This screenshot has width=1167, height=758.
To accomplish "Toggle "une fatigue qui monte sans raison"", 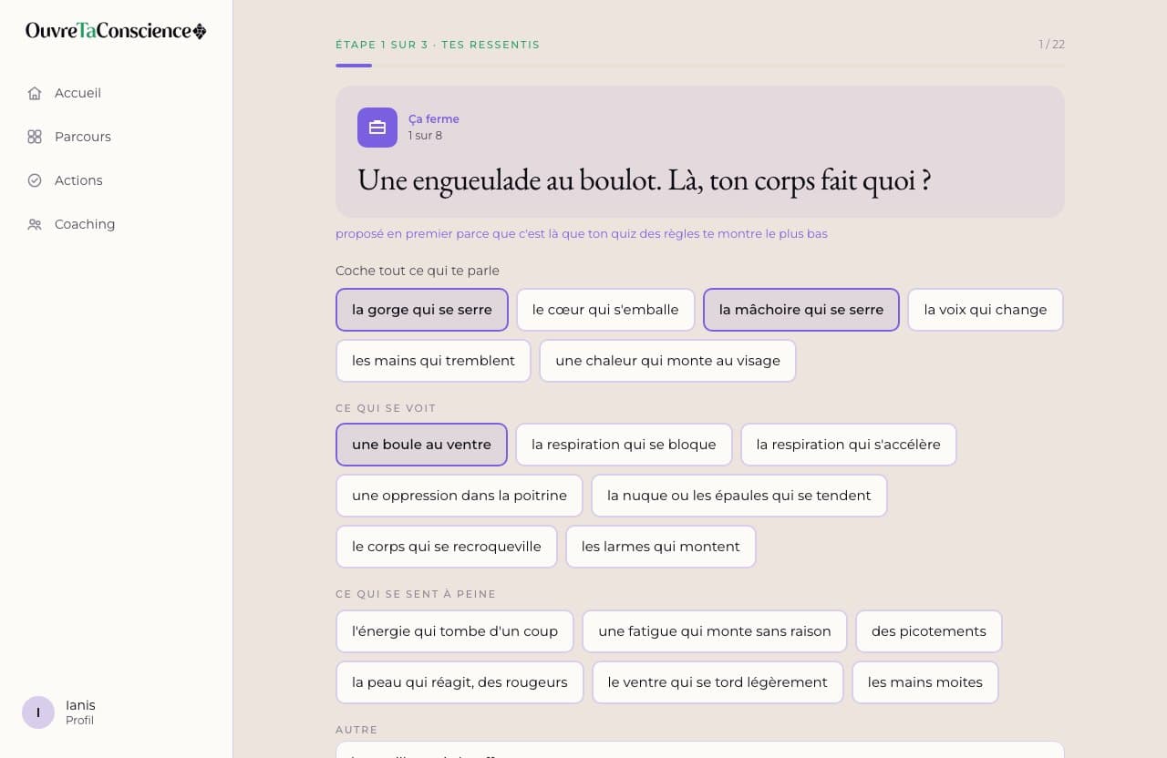I will point(715,631).
